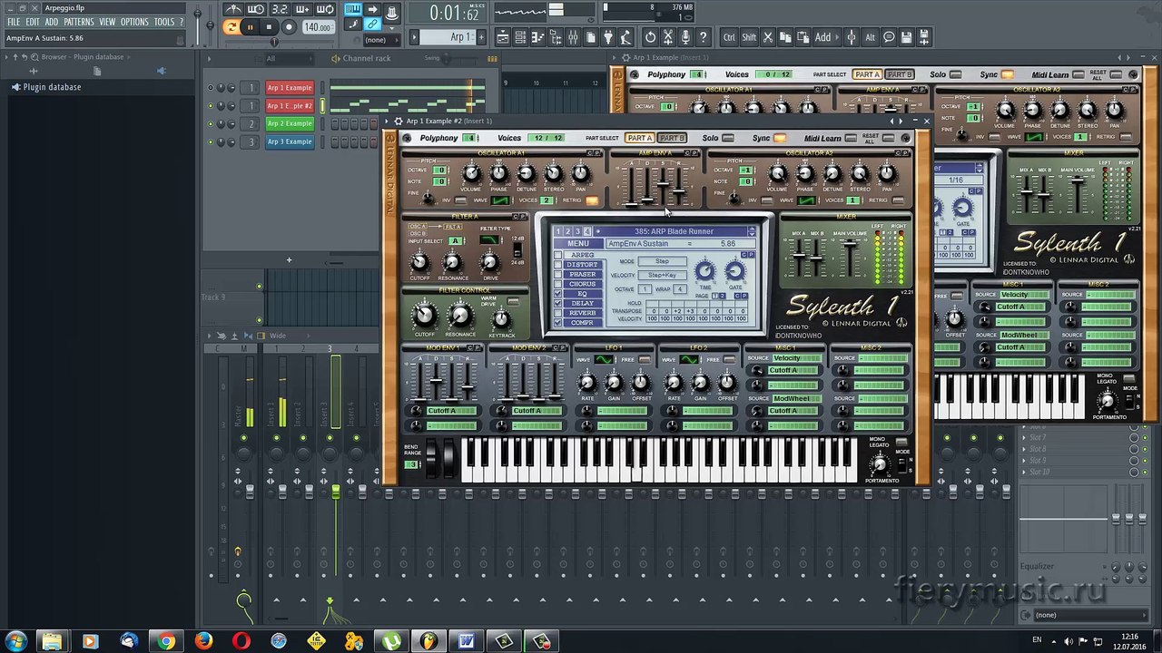Open the Mixer view toolbar icon

point(573,37)
